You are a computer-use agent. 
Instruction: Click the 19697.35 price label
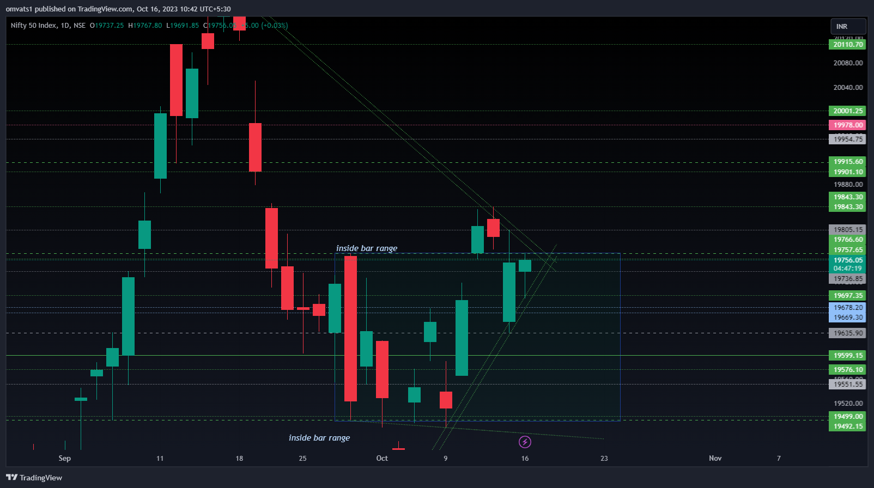(x=847, y=296)
